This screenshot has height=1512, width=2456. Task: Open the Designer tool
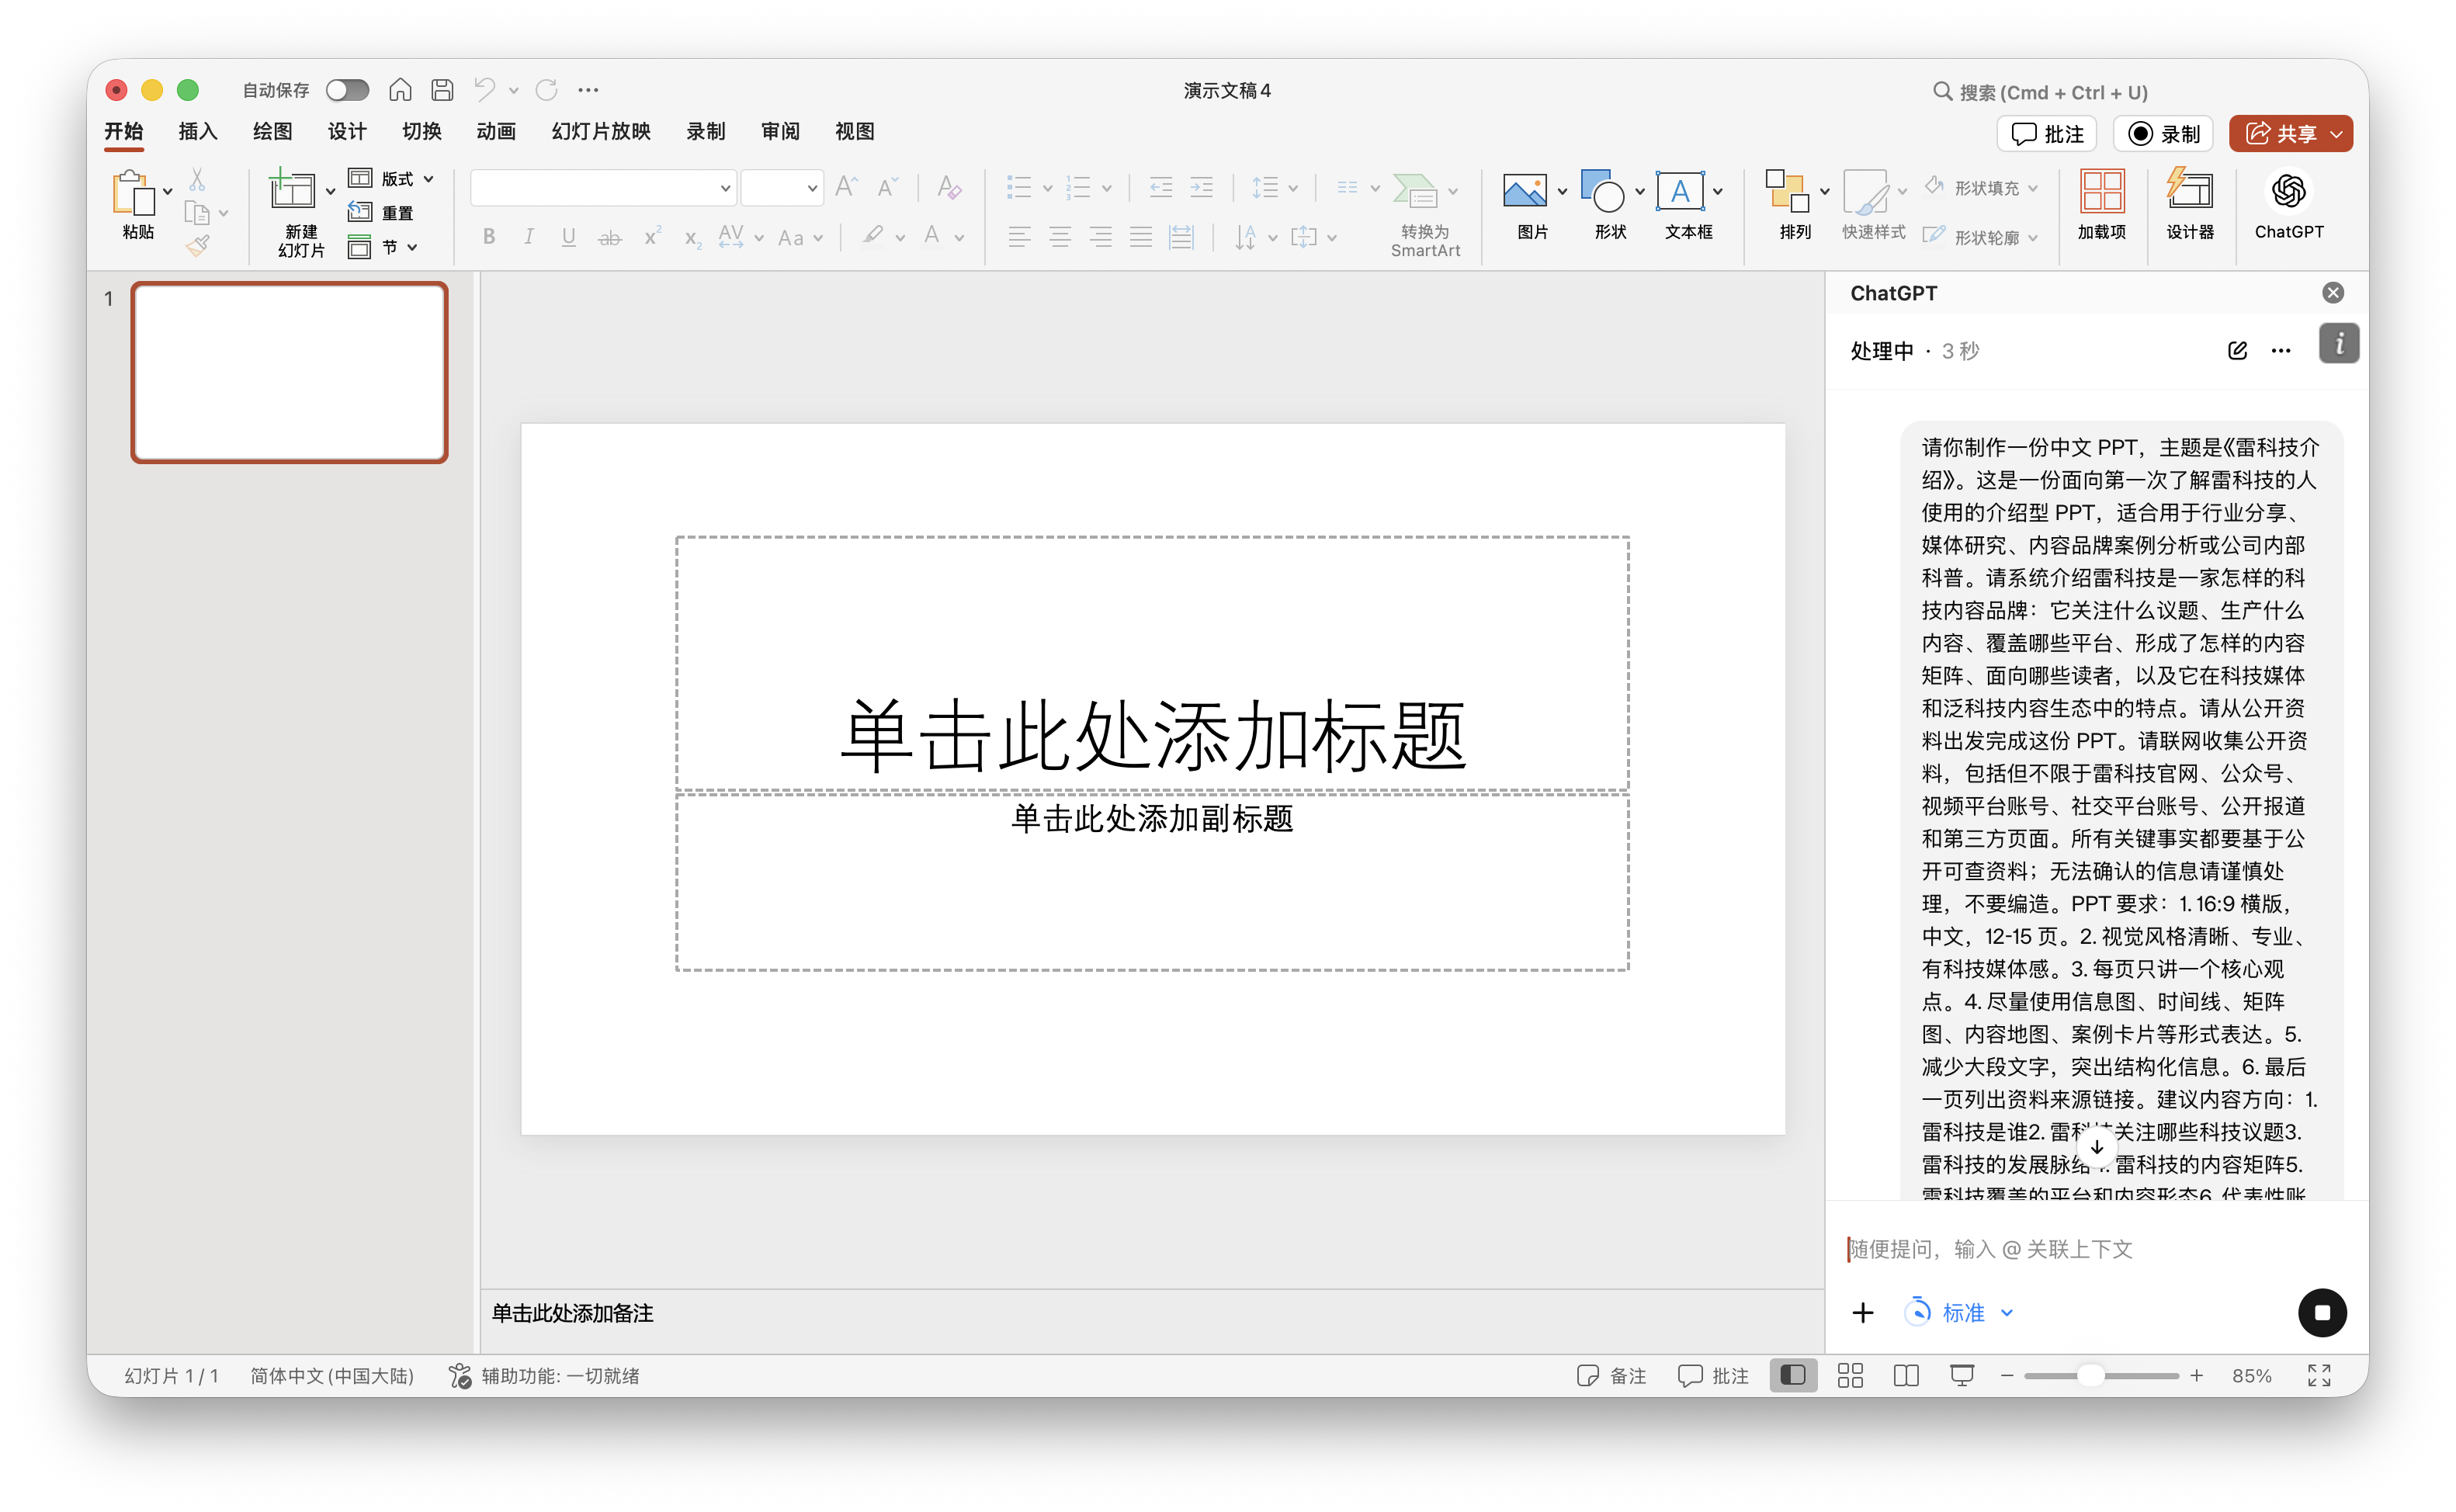click(2189, 205)
